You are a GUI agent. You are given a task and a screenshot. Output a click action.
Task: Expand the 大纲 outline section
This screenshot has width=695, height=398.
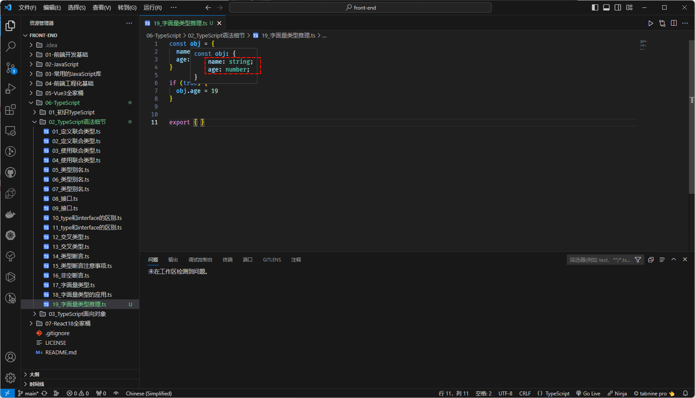(34, 374)
